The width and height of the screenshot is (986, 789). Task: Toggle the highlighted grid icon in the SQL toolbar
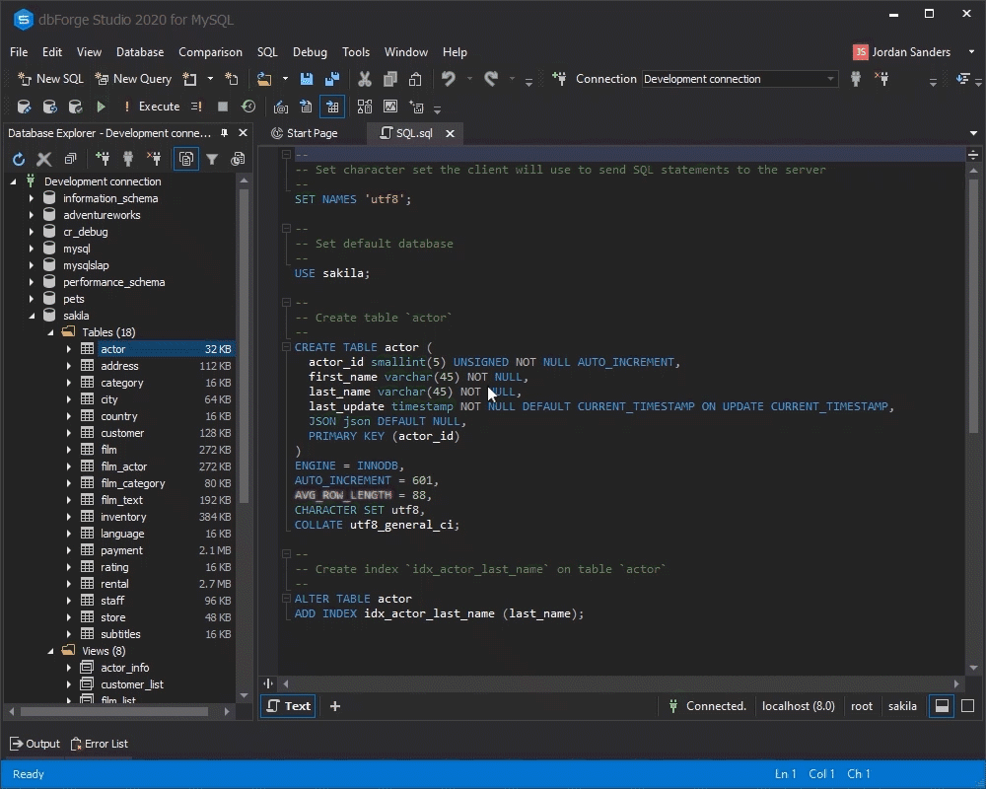pyautogui.click(x=332, y=107)
